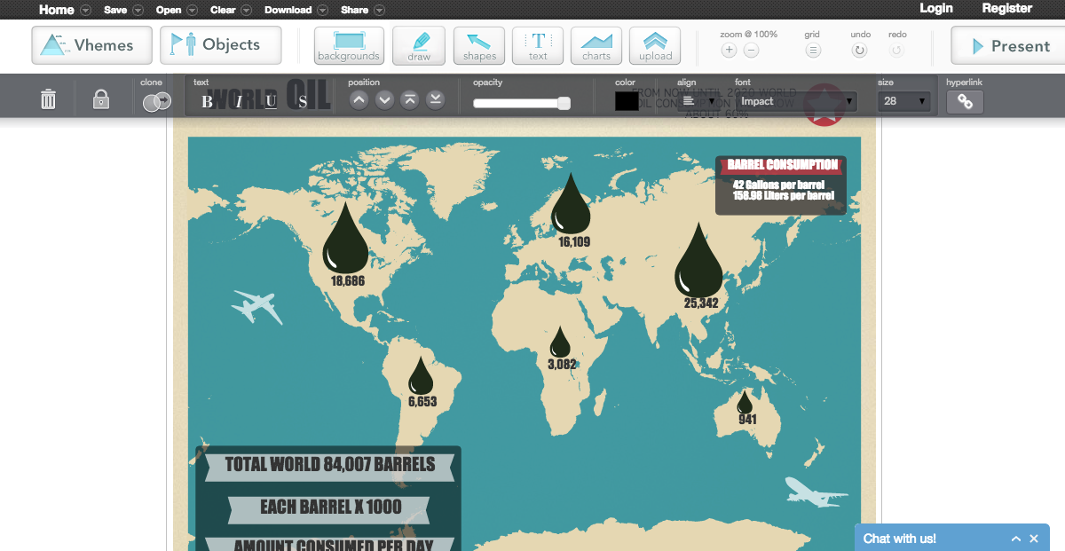1065x551 pixels.
Task: Select the 18,686 oil drop over North America
Action: (x=345, y=238)
